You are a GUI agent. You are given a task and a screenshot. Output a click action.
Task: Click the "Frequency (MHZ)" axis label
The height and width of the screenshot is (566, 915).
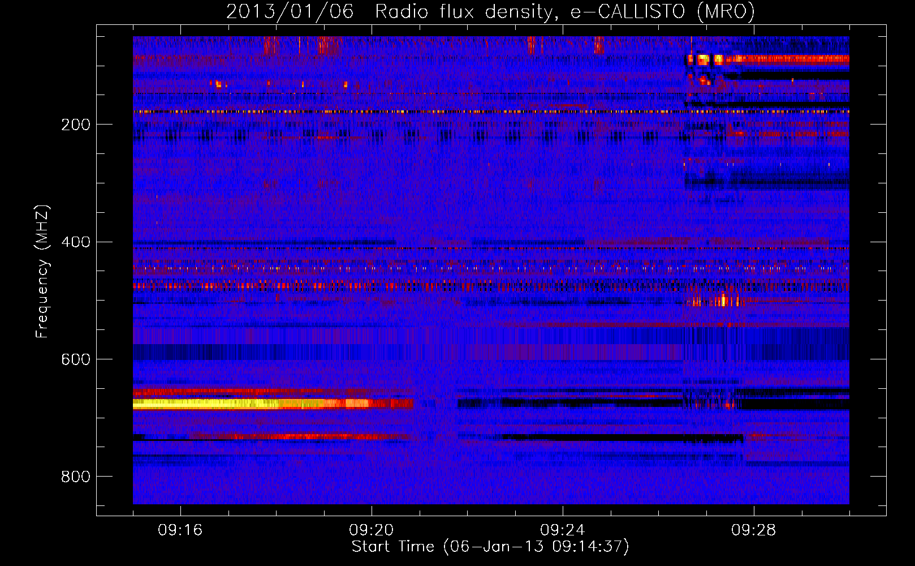[42, 272]
